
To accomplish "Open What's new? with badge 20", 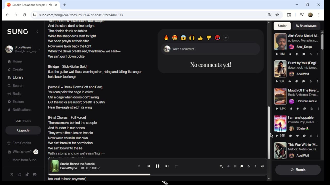I will tap(23, 152).
